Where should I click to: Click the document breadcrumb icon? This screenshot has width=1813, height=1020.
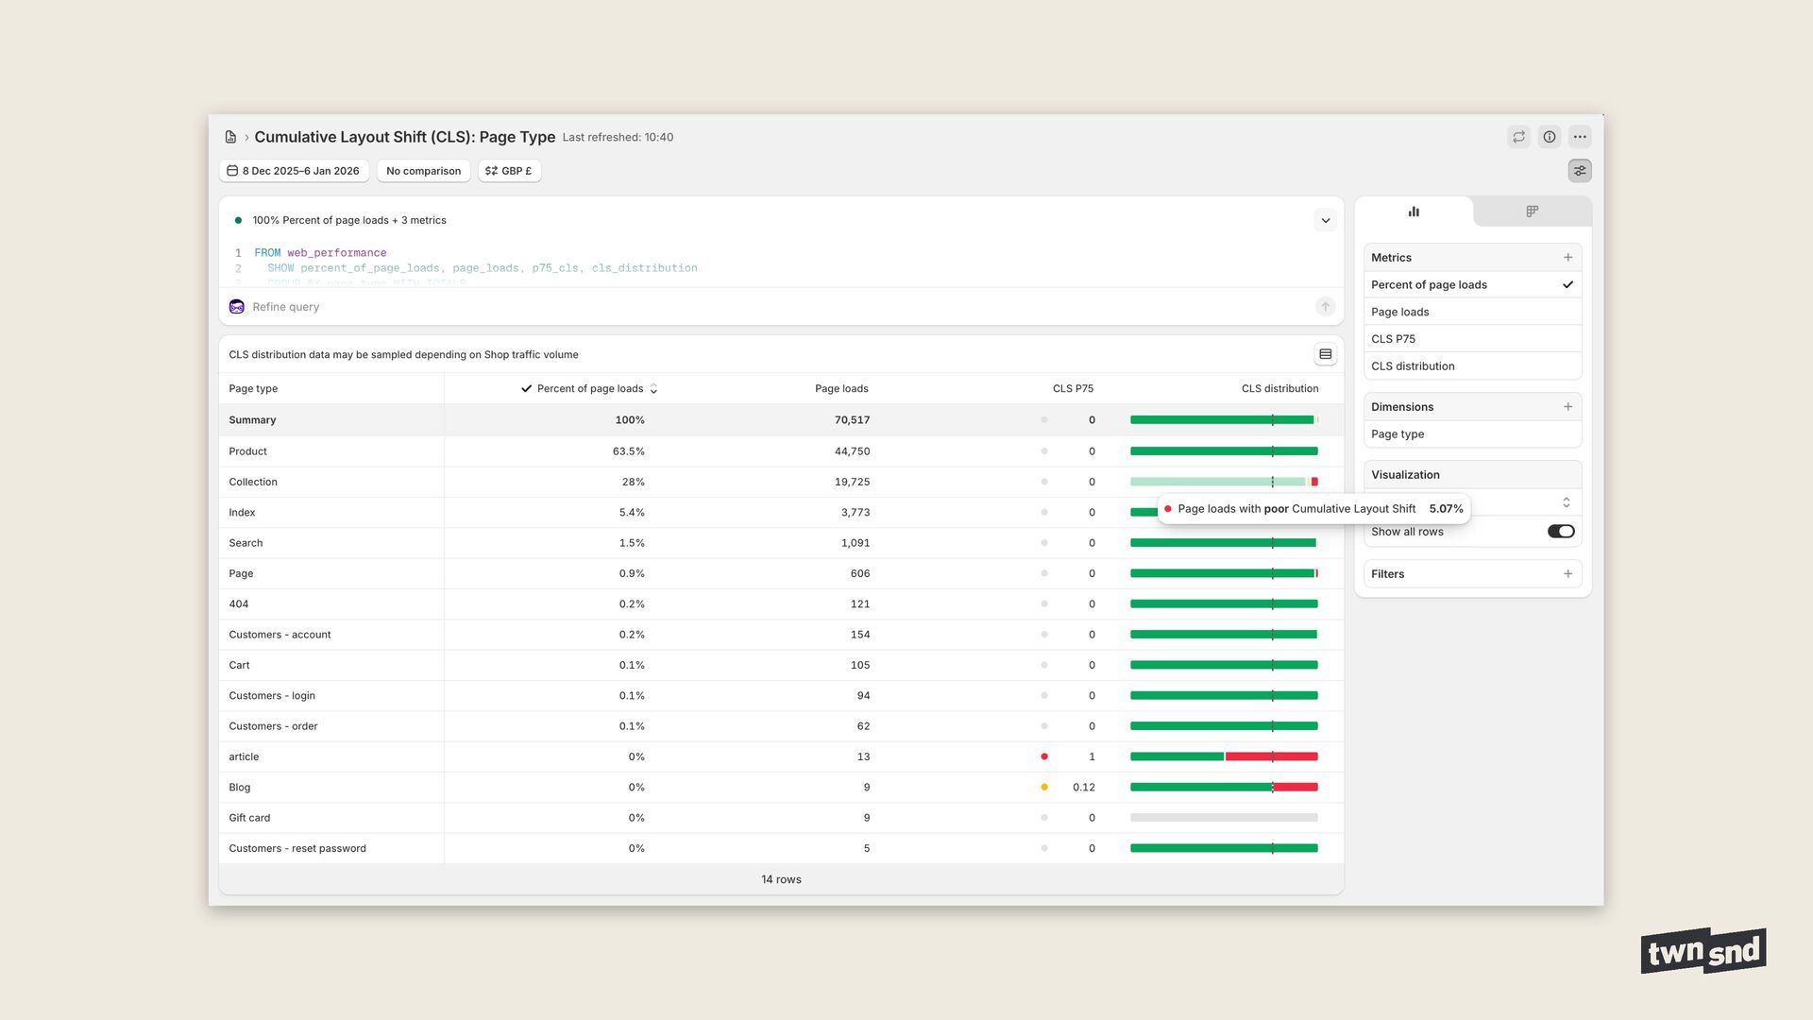pos(230,137)
